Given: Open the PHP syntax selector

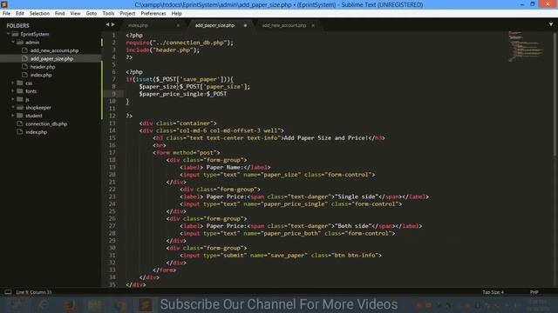Looking at the screenshot, I should click(534, 292).
